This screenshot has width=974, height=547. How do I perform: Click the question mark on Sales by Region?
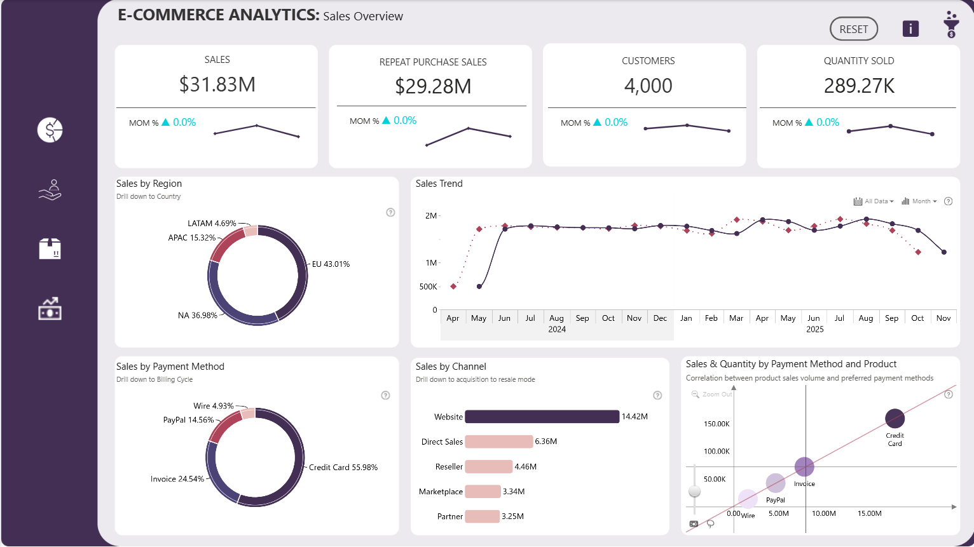click(390, 212)
